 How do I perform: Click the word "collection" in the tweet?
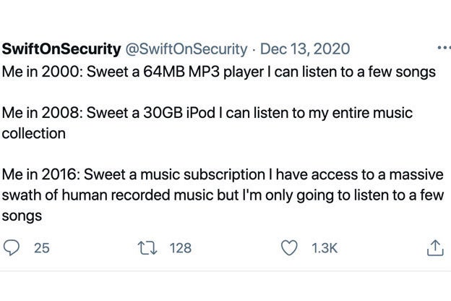pos(34,133)
